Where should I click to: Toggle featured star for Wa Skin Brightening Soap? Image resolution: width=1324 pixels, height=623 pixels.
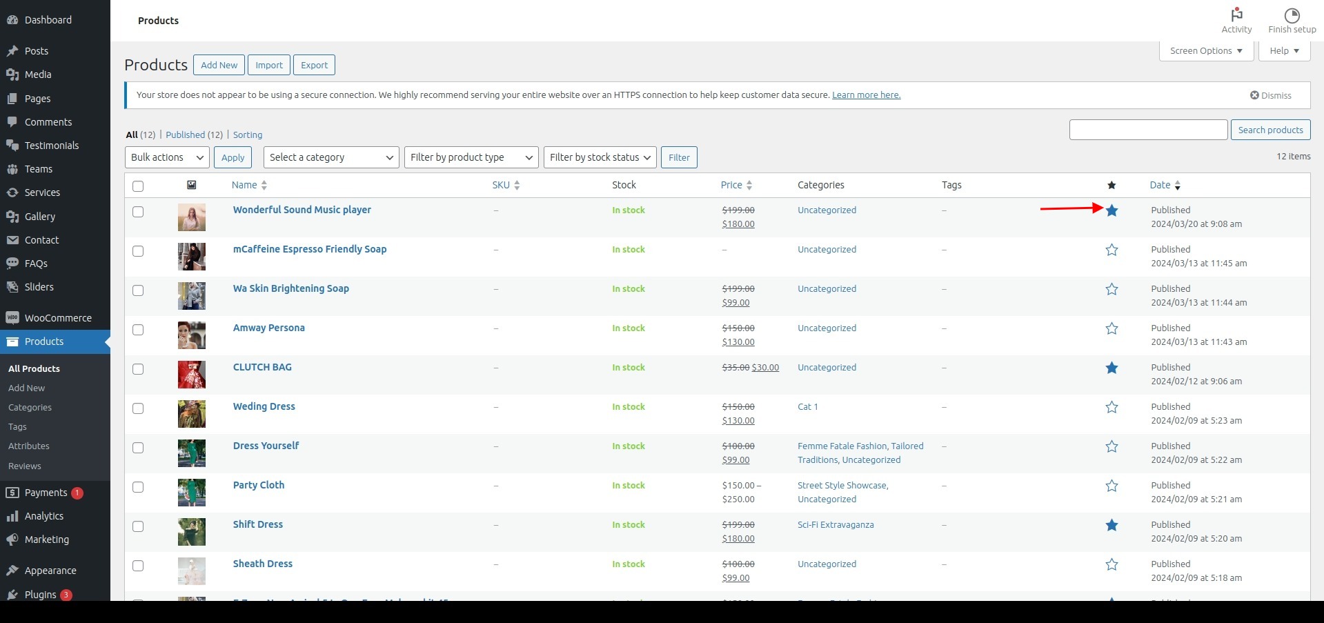1111,289
